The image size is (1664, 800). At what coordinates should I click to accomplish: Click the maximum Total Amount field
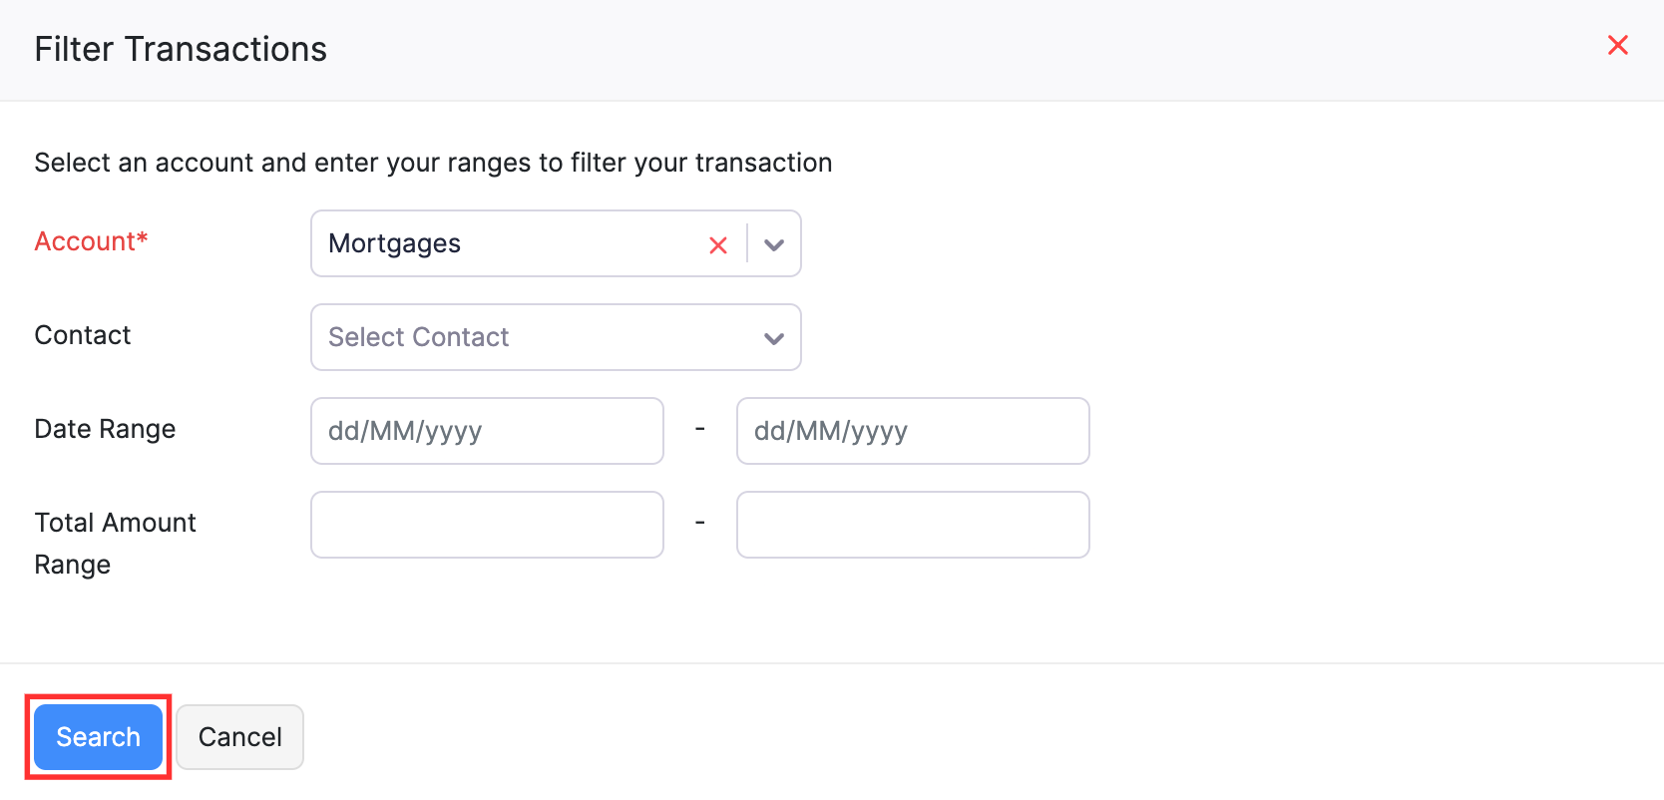click(x=912, y=524)
